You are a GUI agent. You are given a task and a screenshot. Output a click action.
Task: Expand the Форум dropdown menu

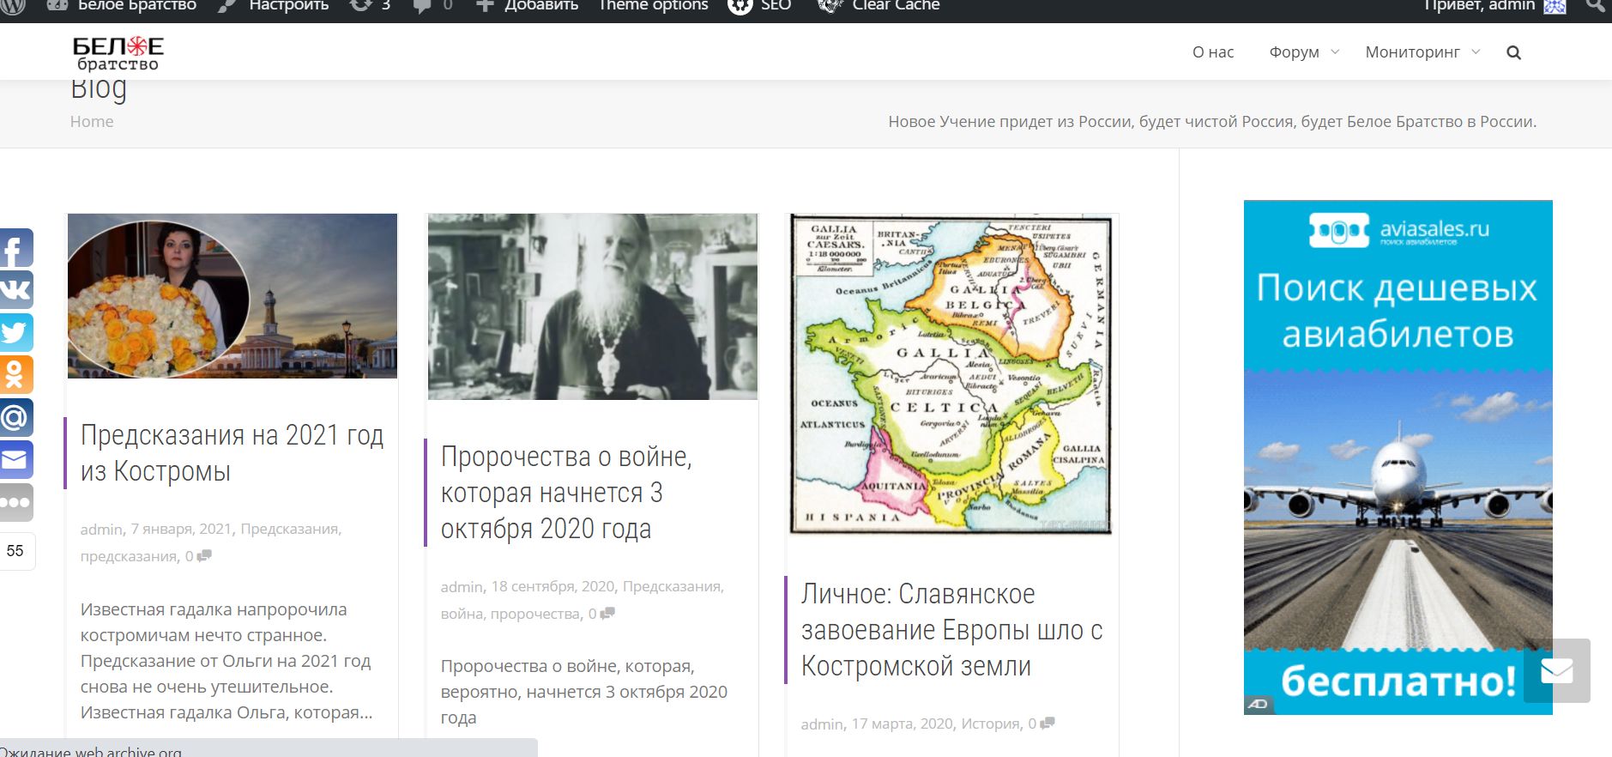1303,52
